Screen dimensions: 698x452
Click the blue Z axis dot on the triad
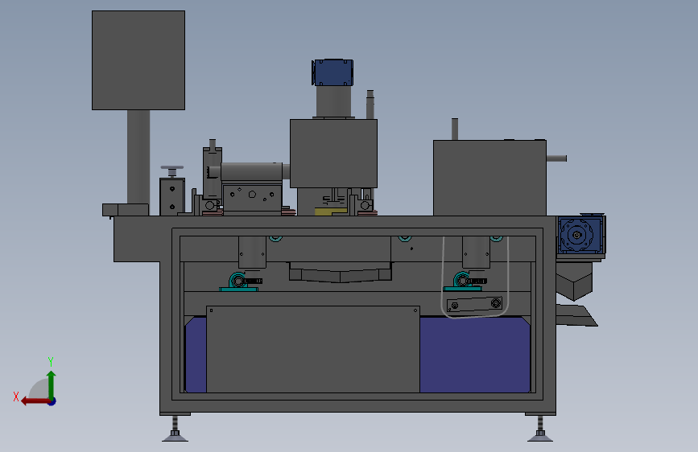coord(52,402)
